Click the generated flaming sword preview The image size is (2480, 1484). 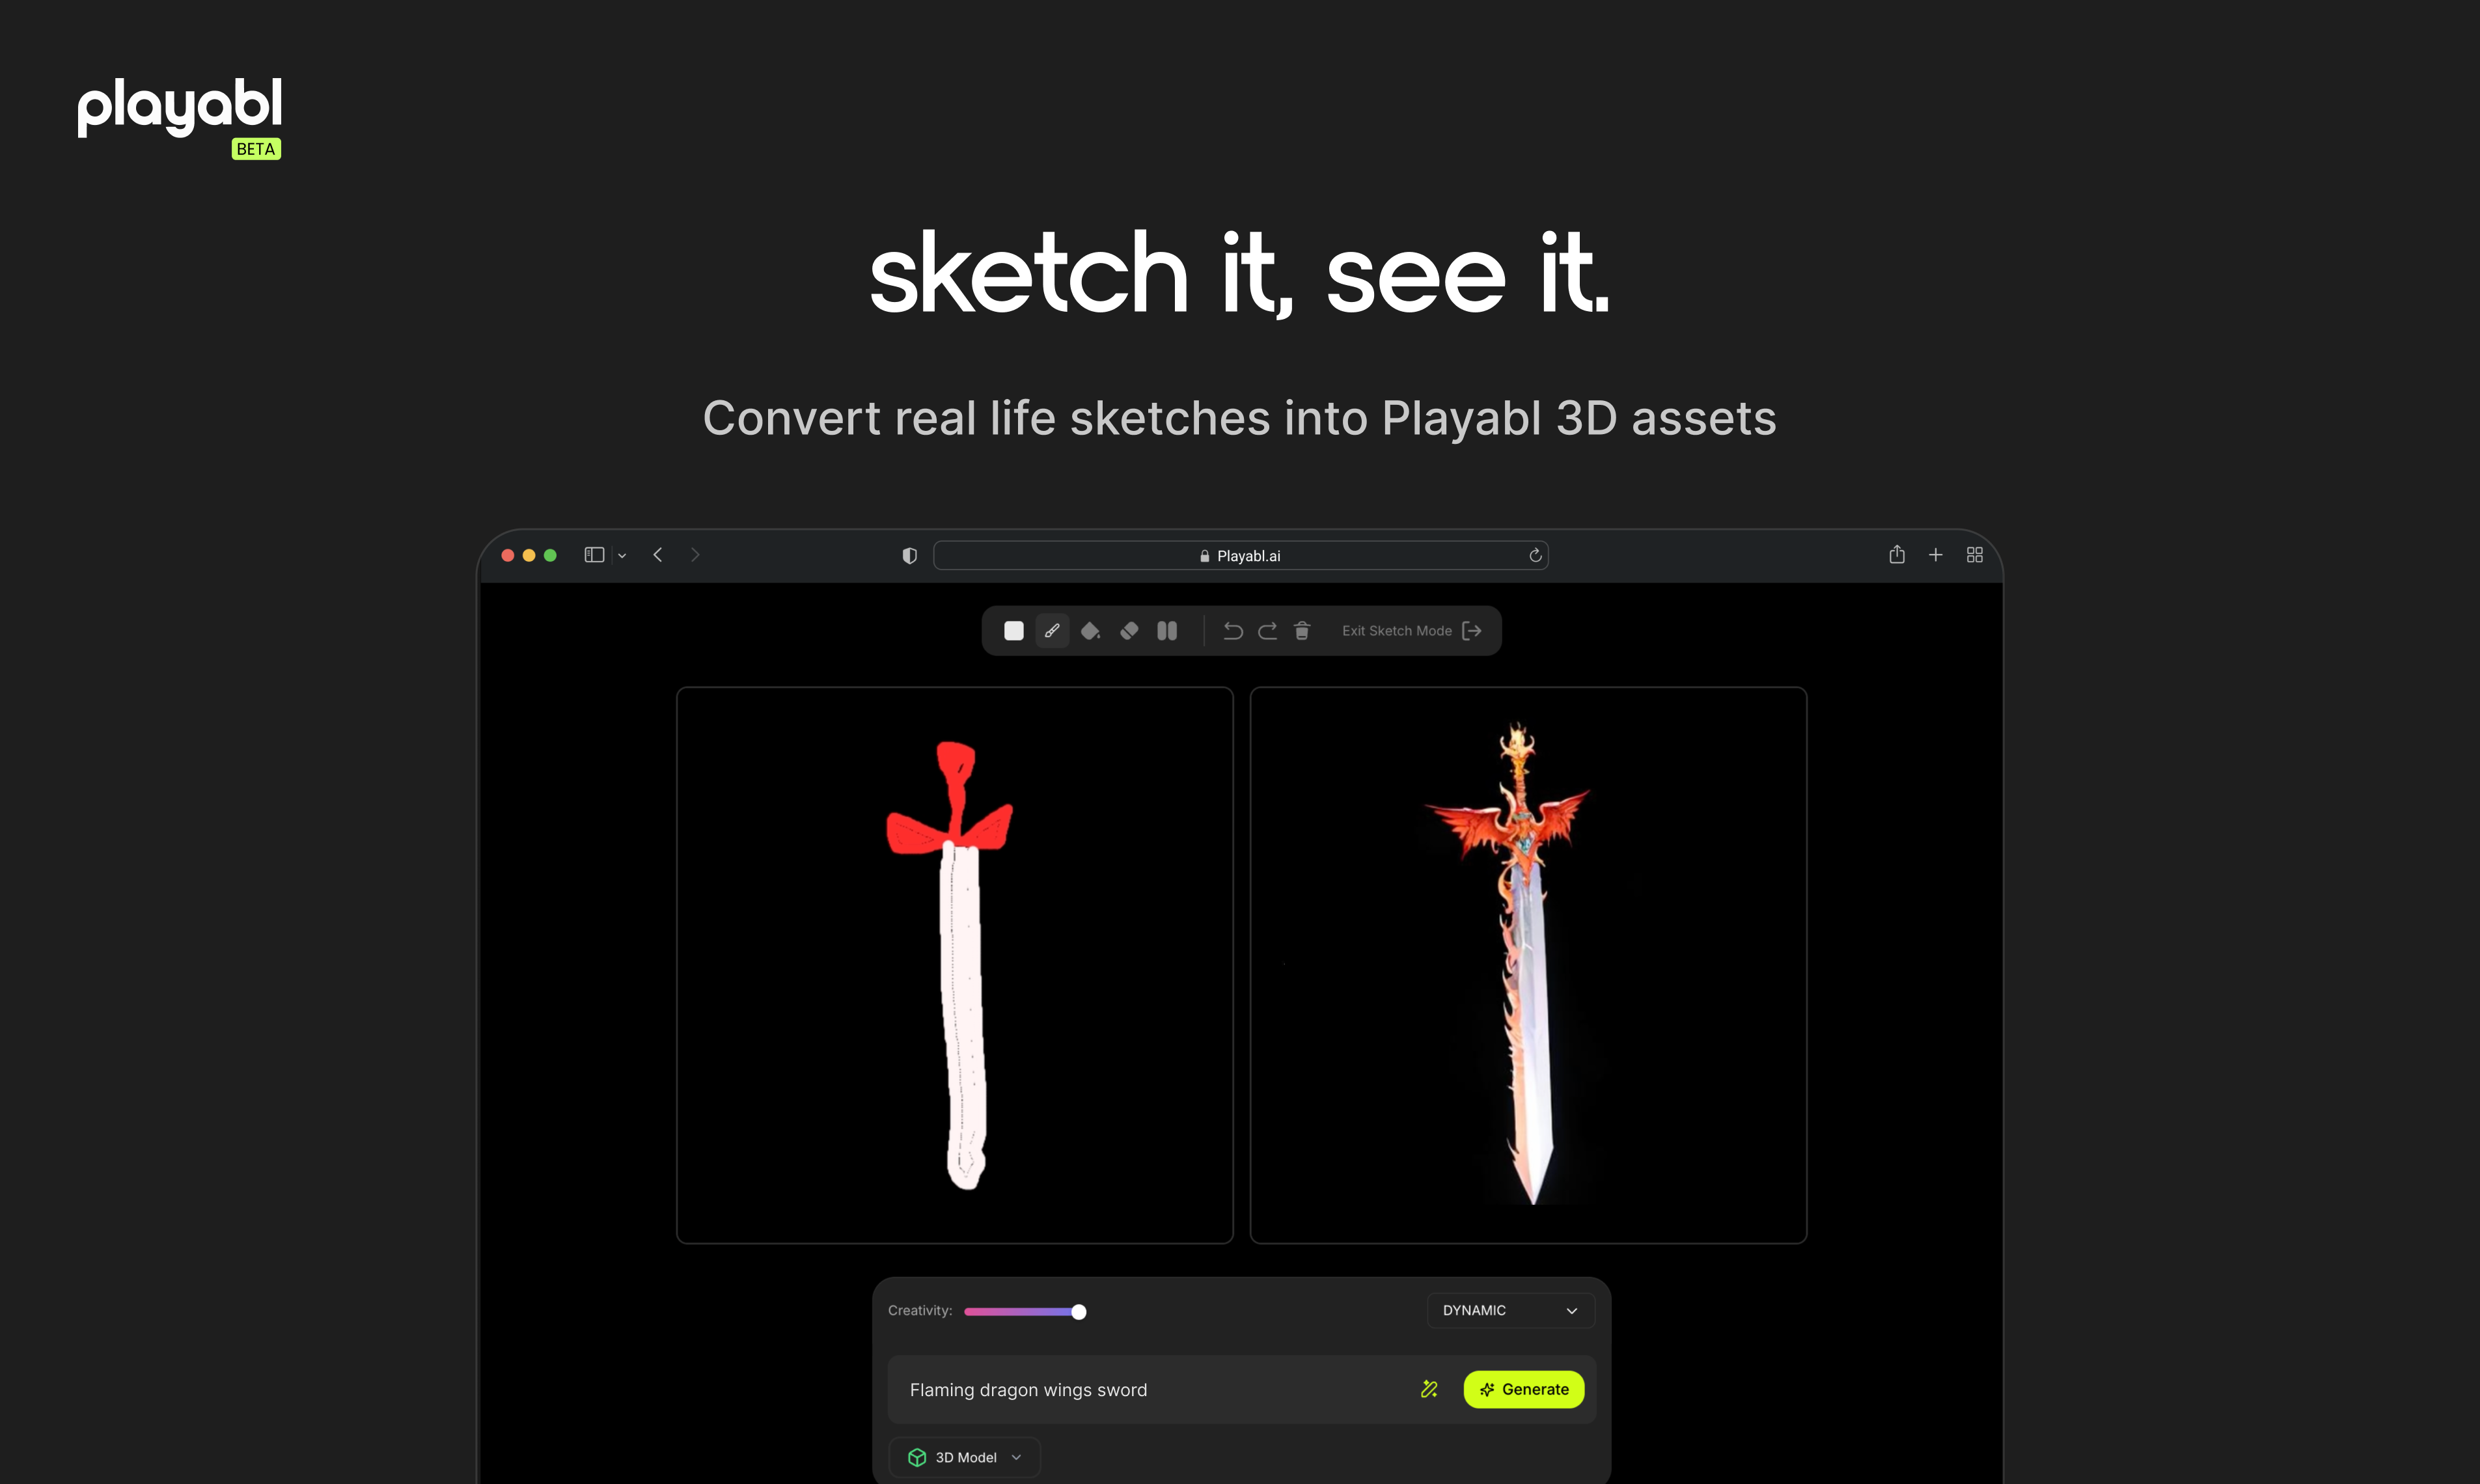pyautogui.click(x=1527, y=965)
